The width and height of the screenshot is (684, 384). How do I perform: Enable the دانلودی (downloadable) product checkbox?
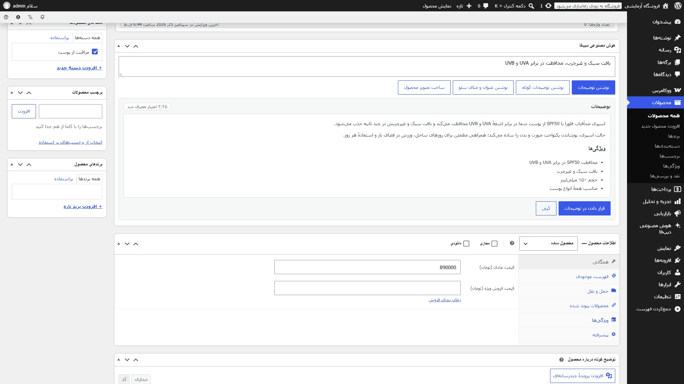point(466,244)
